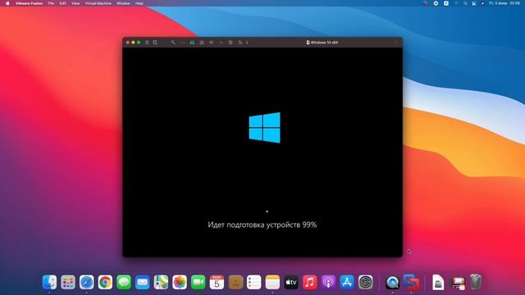Screen dimensions: 525x295
Task: Open Notes from the Dock
Action: coord(272,282)
